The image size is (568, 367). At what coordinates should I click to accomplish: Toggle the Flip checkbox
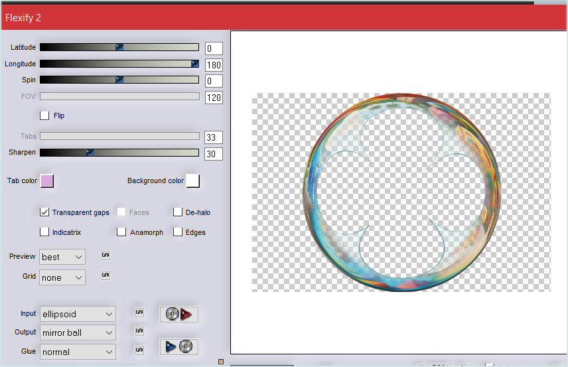coord(44,115)
